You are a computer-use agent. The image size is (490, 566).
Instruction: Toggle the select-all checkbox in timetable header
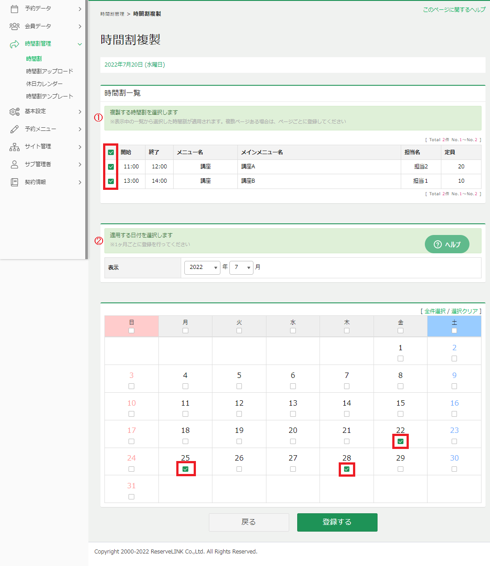(111, 152)
